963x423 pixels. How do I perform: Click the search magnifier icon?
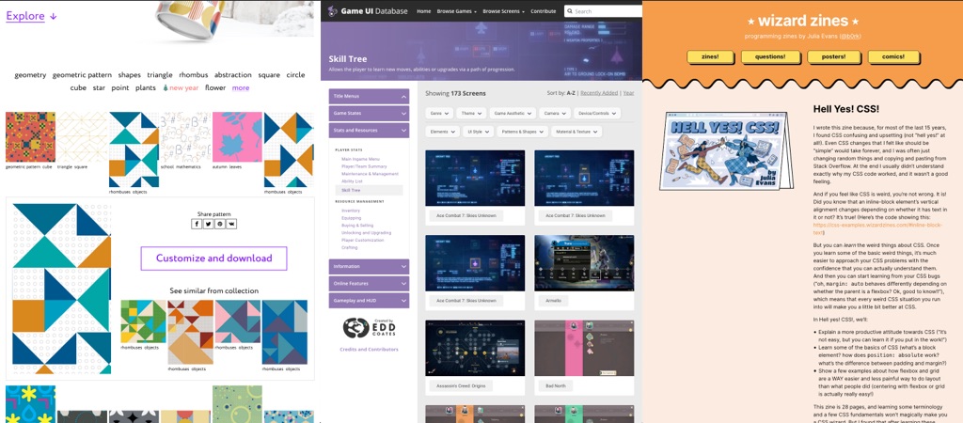[x=569, y=11]
